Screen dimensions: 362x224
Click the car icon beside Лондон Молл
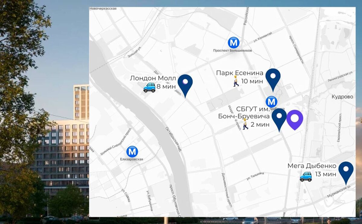(x=149, y=87)
